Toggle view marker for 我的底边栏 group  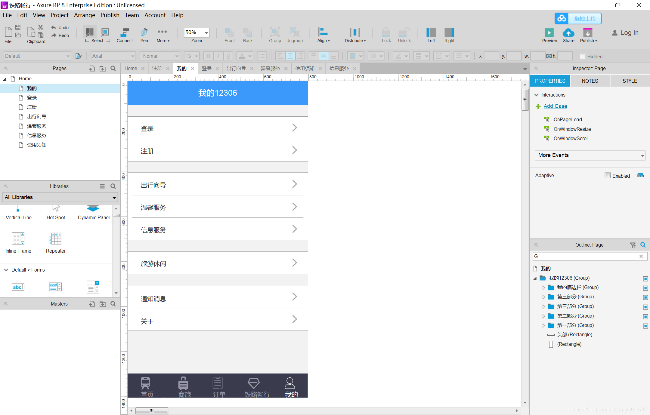click(645, 288)
